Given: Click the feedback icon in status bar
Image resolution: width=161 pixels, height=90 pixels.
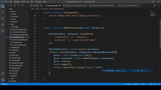Looking at the screenshot, I should (155, 84).
